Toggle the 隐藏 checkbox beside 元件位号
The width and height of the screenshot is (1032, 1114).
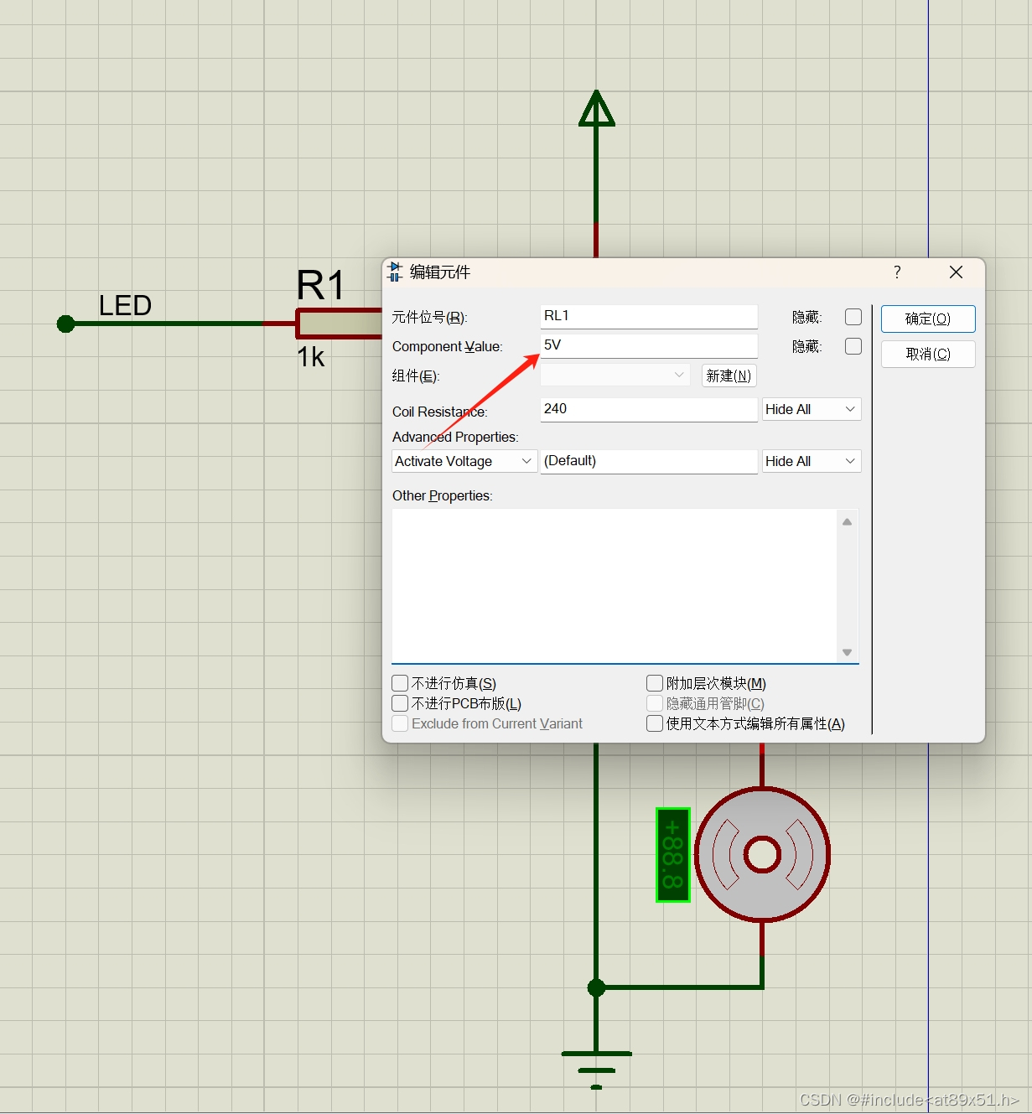853,317
